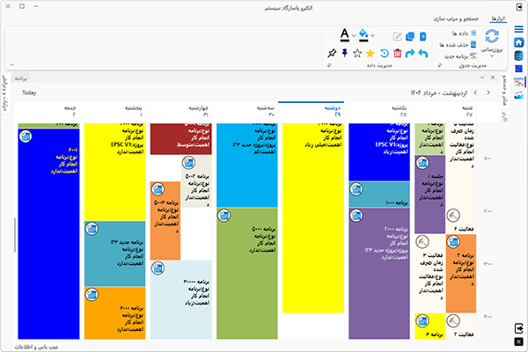Expand the fill color dropdown arrow
The image size is (528, 352).
point(373,35)
